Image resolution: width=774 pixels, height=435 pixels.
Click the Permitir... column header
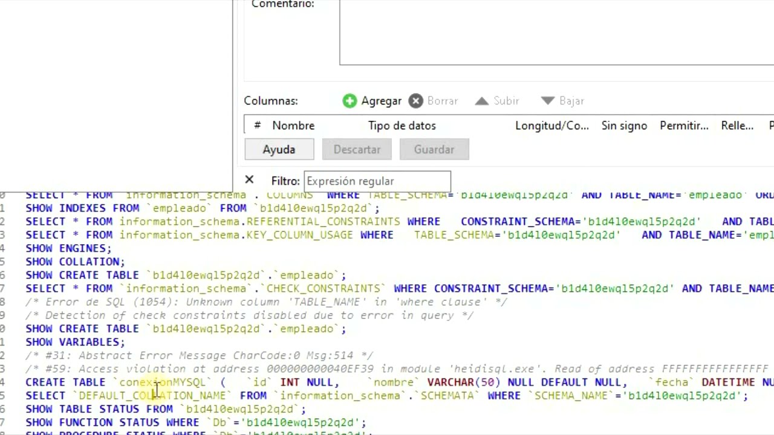[x=684, y=126]
